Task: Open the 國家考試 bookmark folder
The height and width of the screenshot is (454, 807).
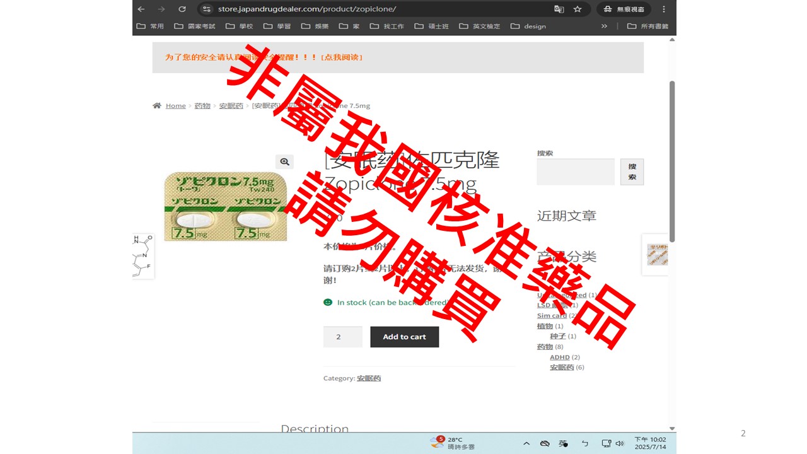Action: pyautogui.click(x=194, y=26)
